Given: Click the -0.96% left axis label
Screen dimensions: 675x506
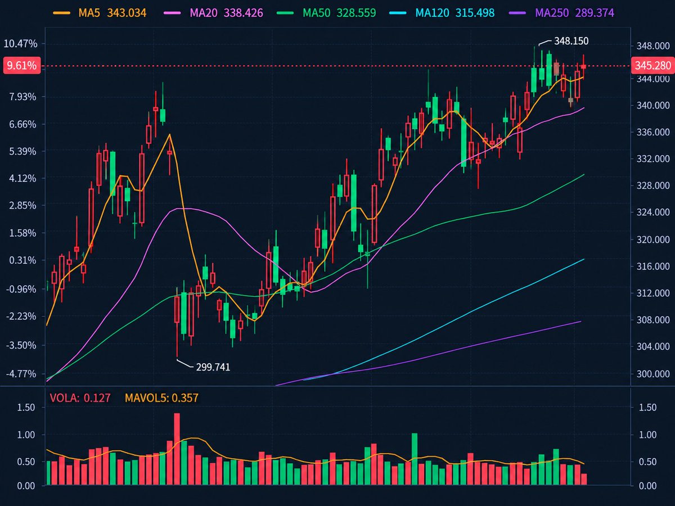Looking at the screenshot, I should coord(21,289).
